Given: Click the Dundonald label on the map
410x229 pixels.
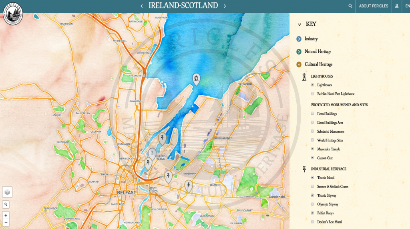Looking at the screenshot, I should tap(277, 197).
